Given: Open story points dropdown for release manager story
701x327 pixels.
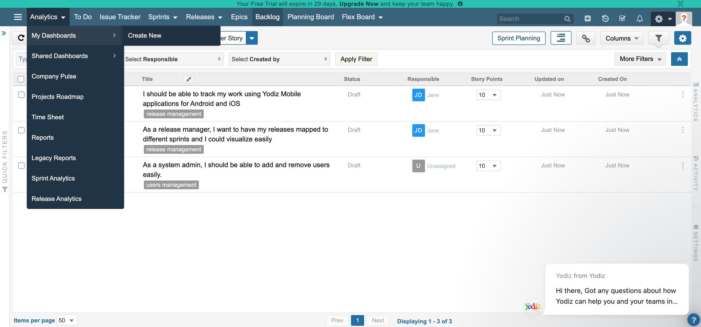Looking at the screenshot, I should [x=489, y=131].
